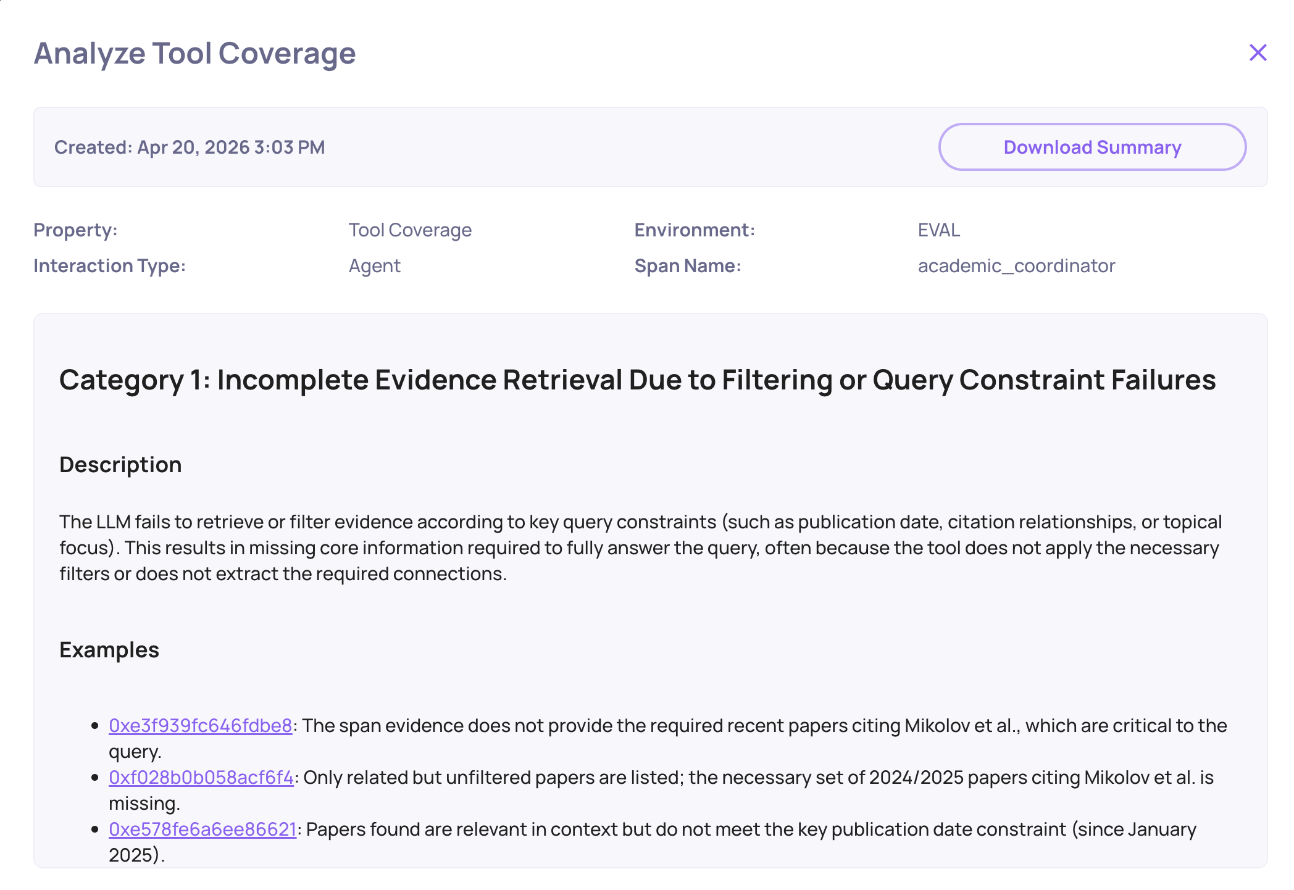The image size is (1294, 890).
Task: Open example link 0xf028b0b058acf6f4
Action: (x=201, y=778)
